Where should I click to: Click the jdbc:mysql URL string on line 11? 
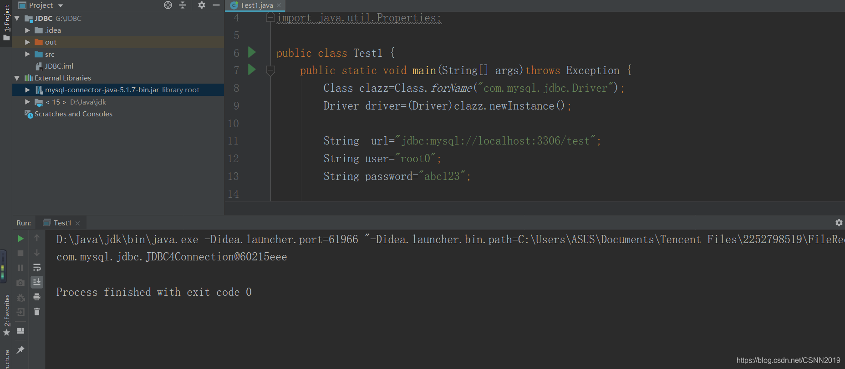pyautogui.click(x=495, y=141)
